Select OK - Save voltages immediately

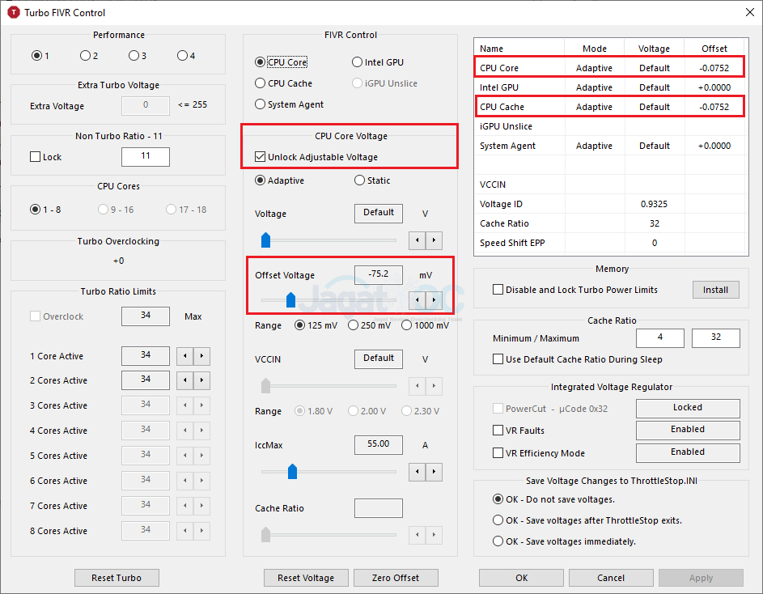[x=564, y=541]
